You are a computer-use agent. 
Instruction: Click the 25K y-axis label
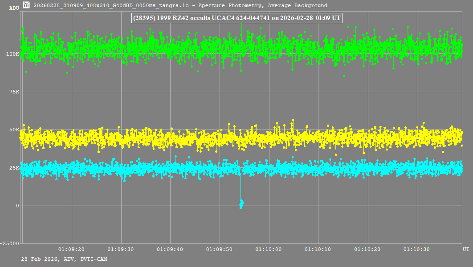click(x=14, y=168)
